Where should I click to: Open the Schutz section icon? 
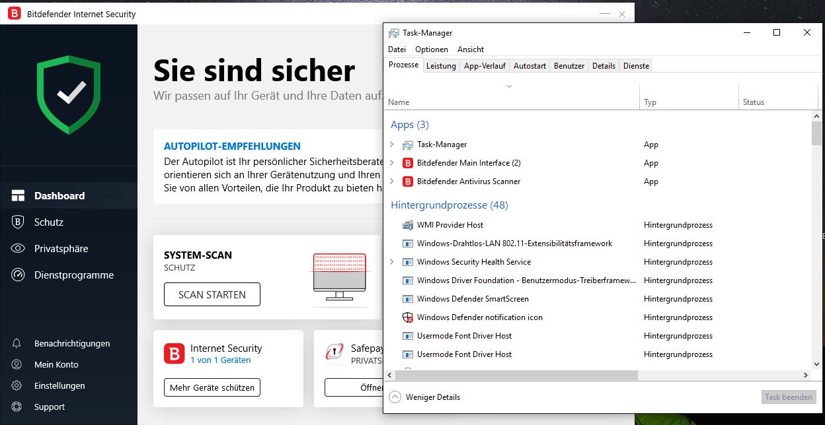[x=17, y=222]
